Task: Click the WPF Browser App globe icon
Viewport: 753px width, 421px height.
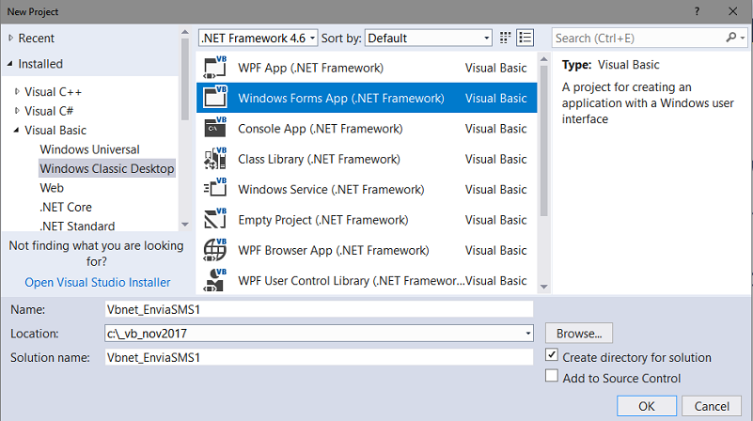Action: click(215, 250)
